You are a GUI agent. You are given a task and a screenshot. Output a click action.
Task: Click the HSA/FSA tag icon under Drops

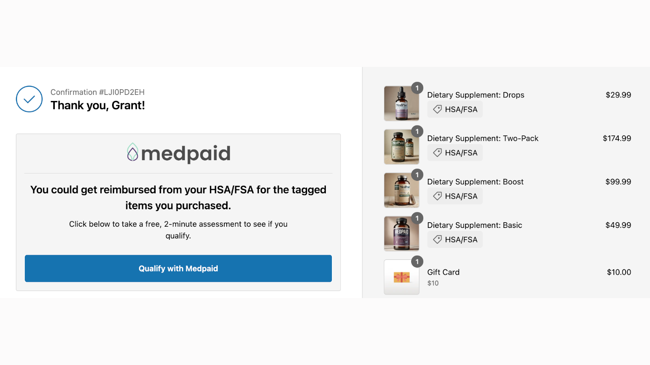tap(438, 109)
